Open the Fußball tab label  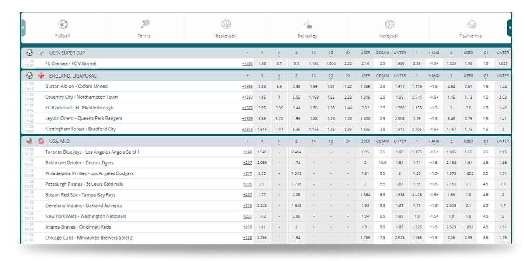(63, 36)
